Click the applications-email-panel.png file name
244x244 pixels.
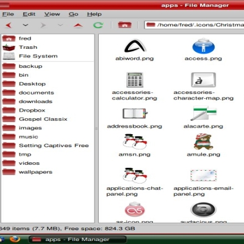[203, 191]
